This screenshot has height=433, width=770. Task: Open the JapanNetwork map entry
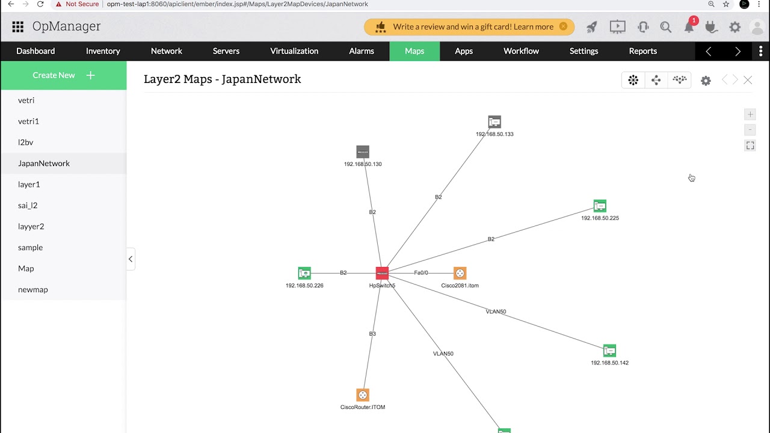[63, 164]
